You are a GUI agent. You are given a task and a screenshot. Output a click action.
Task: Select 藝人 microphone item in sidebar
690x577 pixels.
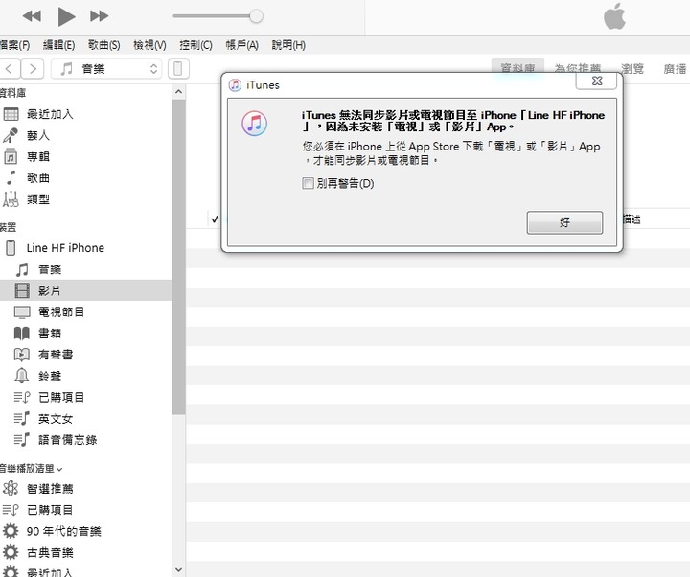[86, 135]
